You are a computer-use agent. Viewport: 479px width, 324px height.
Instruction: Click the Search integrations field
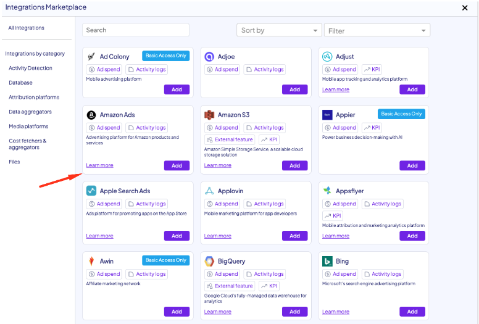(136, 30)
